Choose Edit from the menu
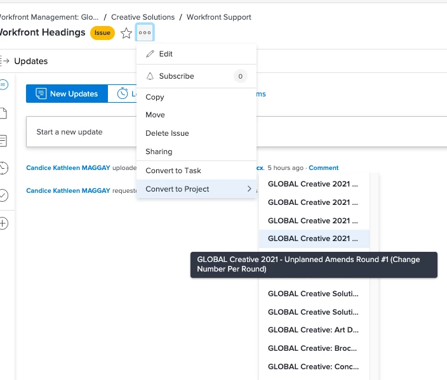447x380 pixels. pos(196,54)
